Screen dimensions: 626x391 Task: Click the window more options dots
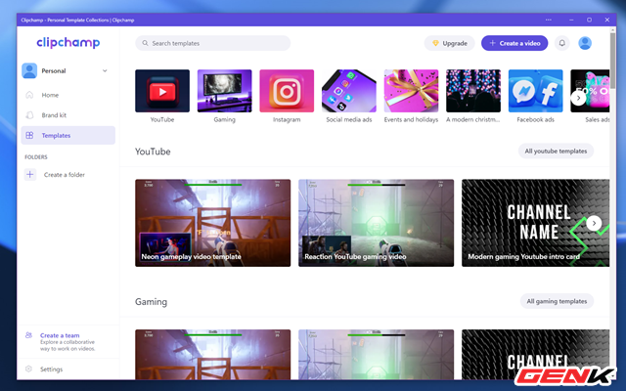(x=549, y=20)
